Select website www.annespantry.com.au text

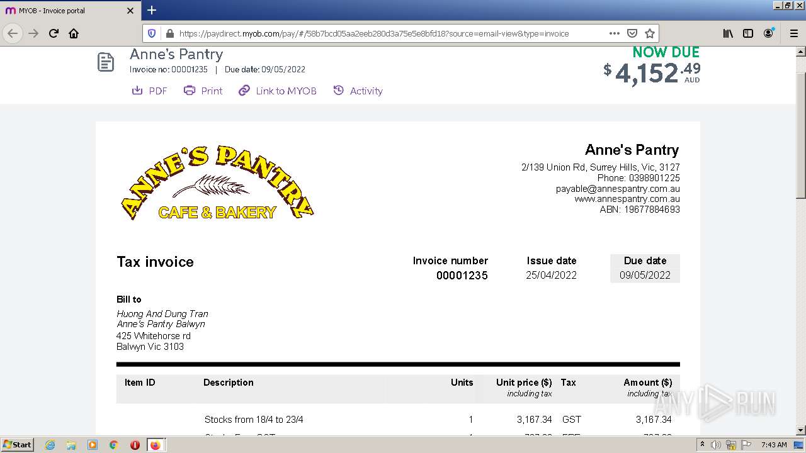(627, 199)
